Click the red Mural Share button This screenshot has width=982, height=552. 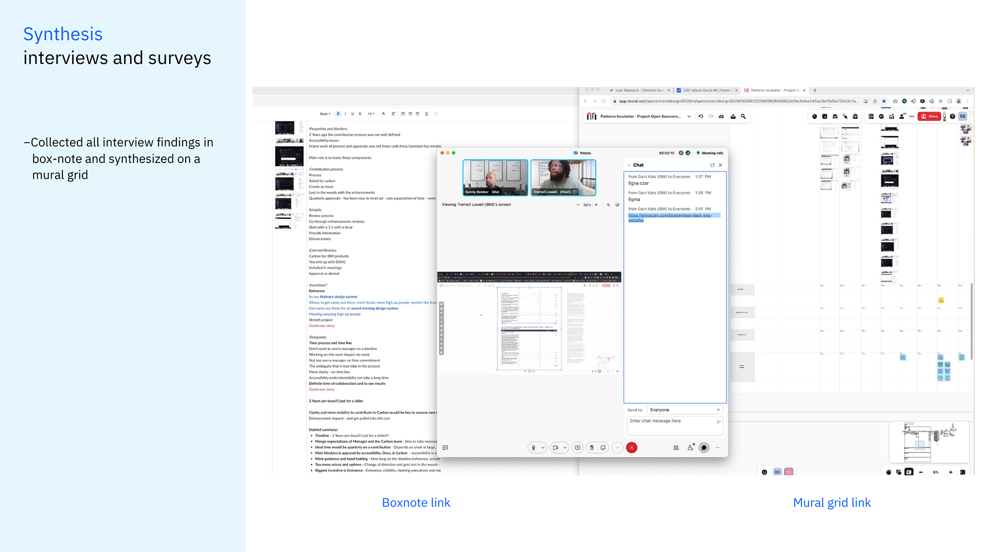(930, 117)
